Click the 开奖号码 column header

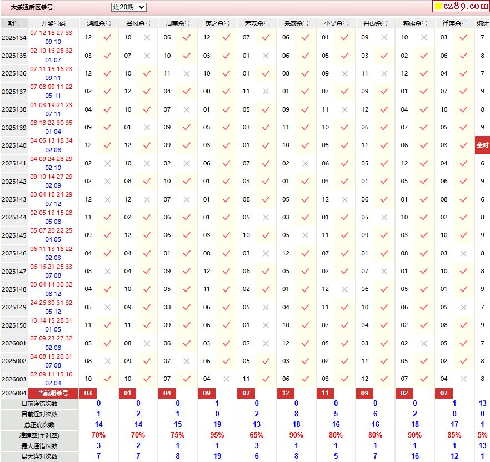click(x=53, y=23)
